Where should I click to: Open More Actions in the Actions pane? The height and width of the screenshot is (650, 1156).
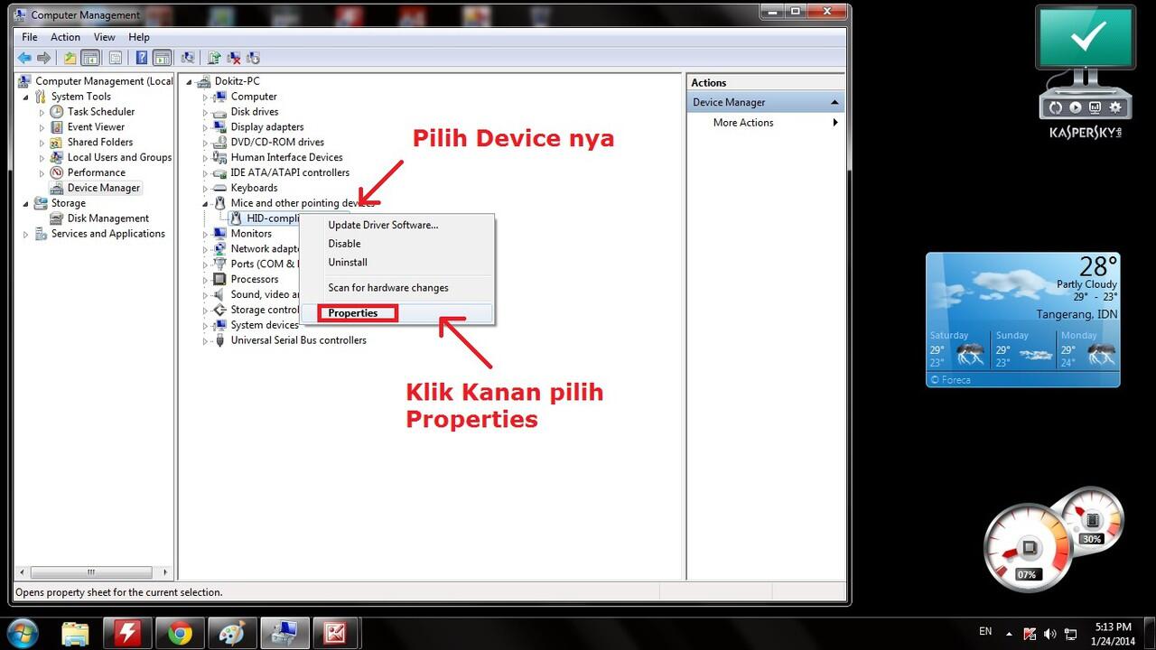coord(743,123)
